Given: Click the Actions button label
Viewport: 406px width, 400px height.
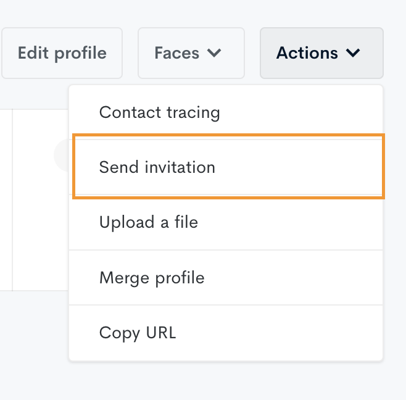Looking at the screenshot, I should pyautogui.click(x=307, y=53).
